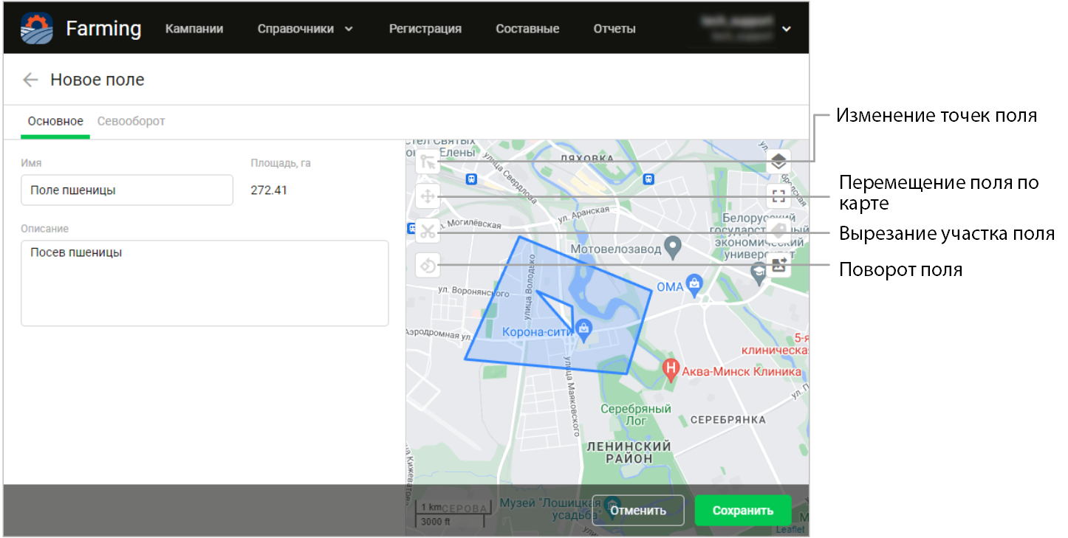
Task: Expand the user account dropdown chevron
Action: (787, 29)
